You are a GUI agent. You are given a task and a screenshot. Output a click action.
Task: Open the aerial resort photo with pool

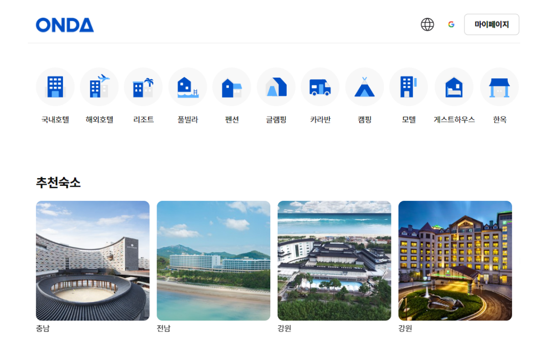(x=334, y=261)
